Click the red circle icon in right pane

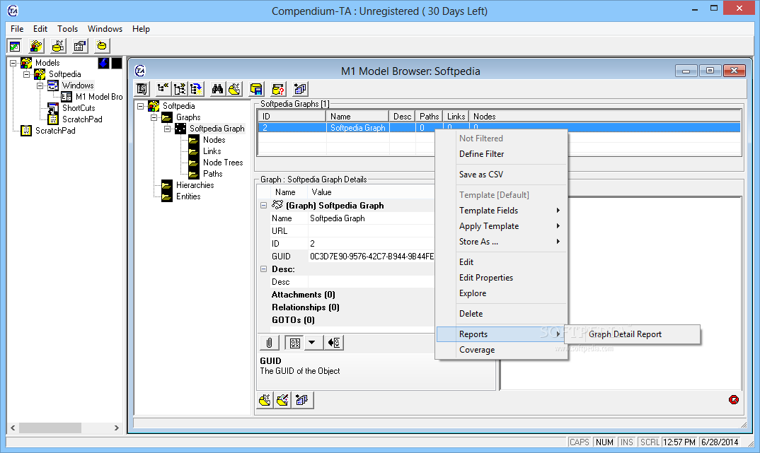tap(734, 400)
